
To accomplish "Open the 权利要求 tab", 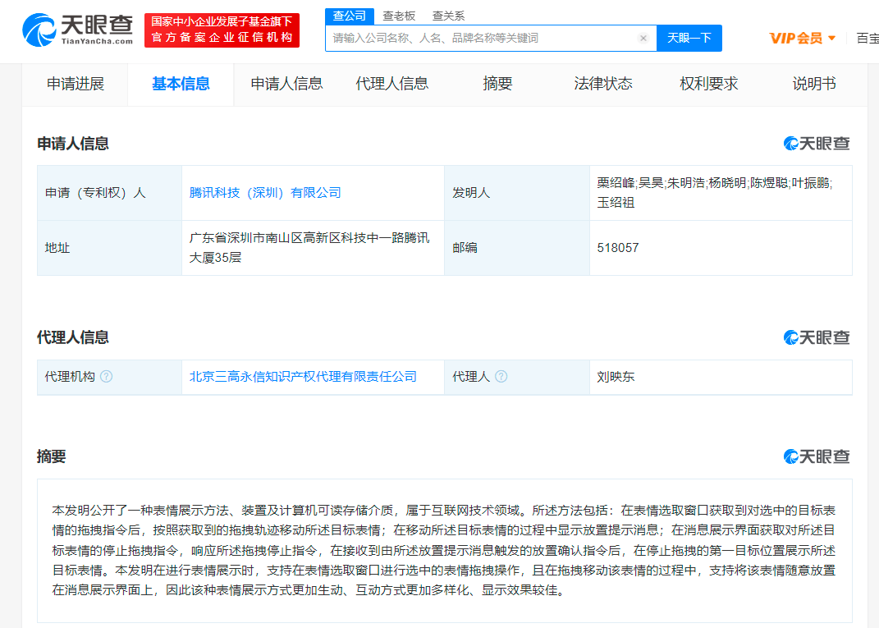I will tap(708, 83).
